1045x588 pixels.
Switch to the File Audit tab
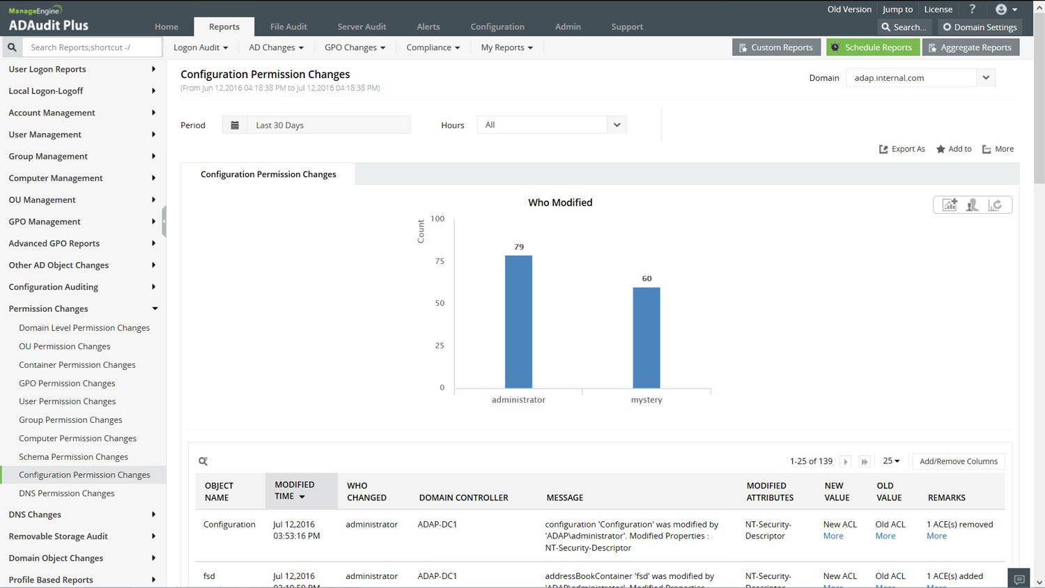pos(288,26)
